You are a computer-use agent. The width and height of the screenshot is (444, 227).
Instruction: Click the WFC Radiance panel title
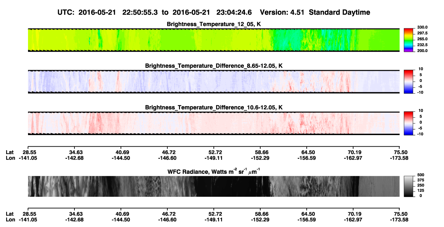pos(214,172)
